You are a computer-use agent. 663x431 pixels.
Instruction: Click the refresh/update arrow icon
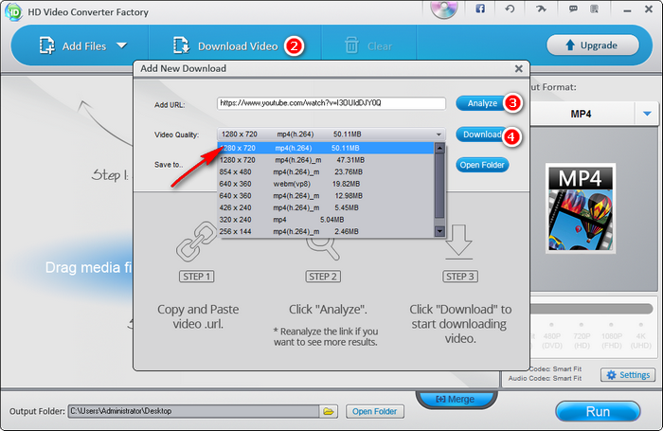pos(510,9)
